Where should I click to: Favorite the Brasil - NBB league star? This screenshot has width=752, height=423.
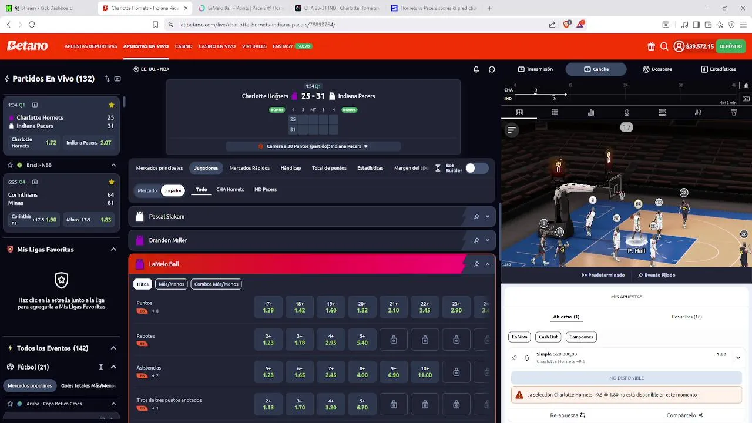10,165
